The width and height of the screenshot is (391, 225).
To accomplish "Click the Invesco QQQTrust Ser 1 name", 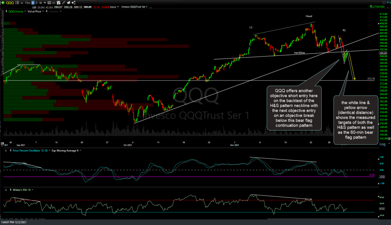I will (134, 7).
